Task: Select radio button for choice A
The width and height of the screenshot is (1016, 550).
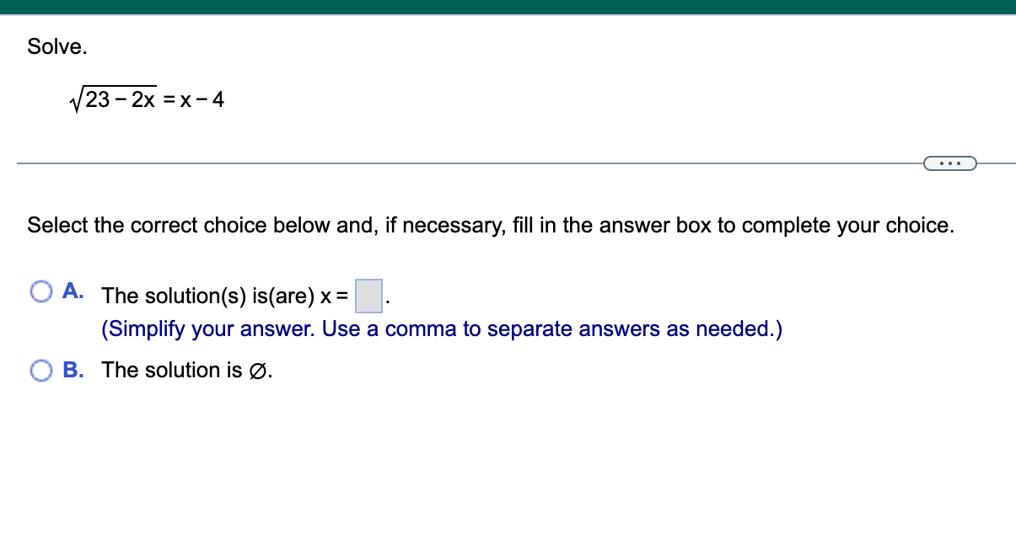Action: [x=41, y=290]
